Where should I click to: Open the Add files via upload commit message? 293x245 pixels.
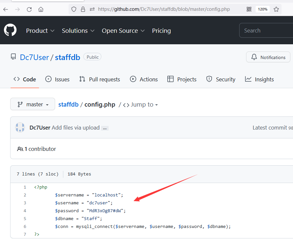coord(75,128)
